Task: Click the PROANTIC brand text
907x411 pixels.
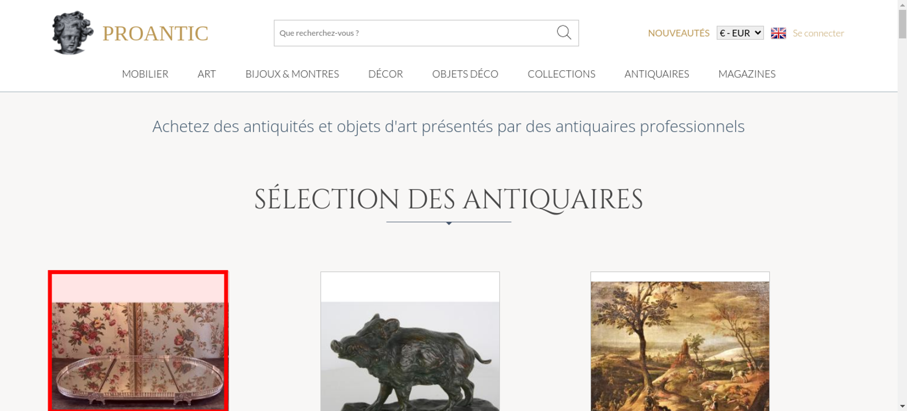Action: point(155,33)
